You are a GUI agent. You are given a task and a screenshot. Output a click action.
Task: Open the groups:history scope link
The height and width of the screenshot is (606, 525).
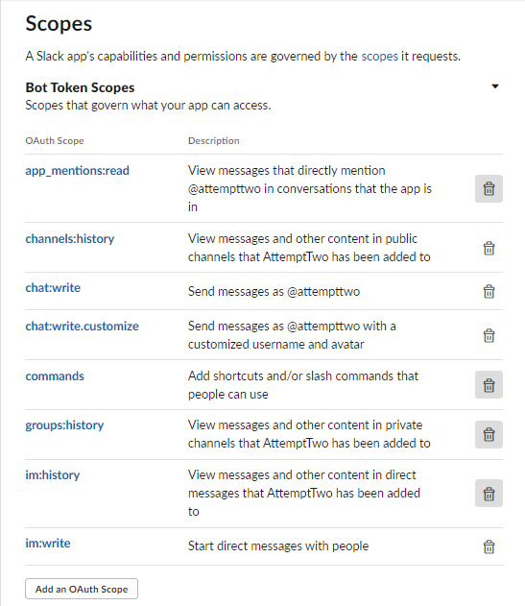64,425
